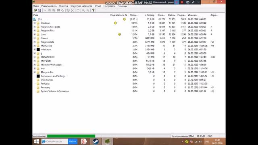Click the network signal tray icon
The height and width of the screenshot is (145, 258).
pyautogui.click(x=196, y=141)
